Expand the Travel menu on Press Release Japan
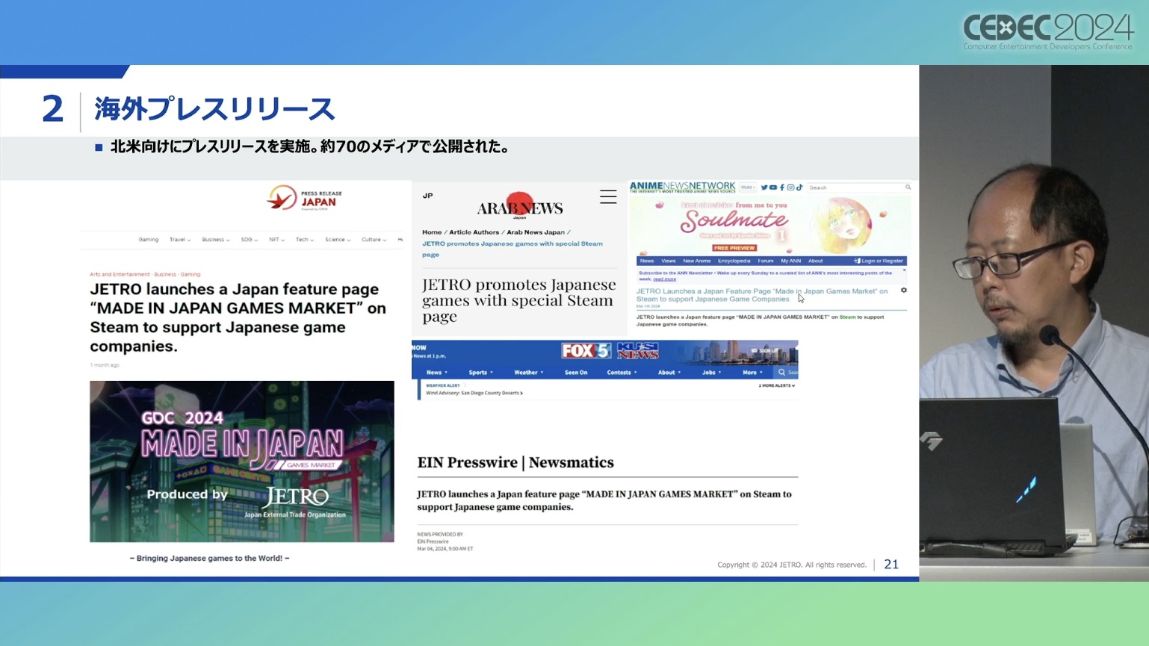The image size is (1149, 646). click(180, 240)
